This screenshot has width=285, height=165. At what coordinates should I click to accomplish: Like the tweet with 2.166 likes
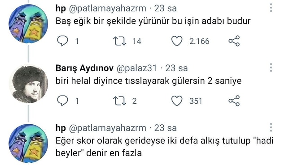coord(177,41)
